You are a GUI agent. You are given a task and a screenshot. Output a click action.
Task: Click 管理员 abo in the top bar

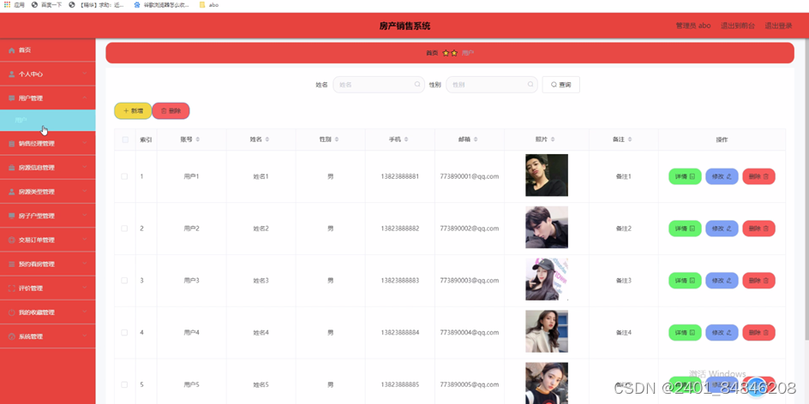tap(693, 26)
